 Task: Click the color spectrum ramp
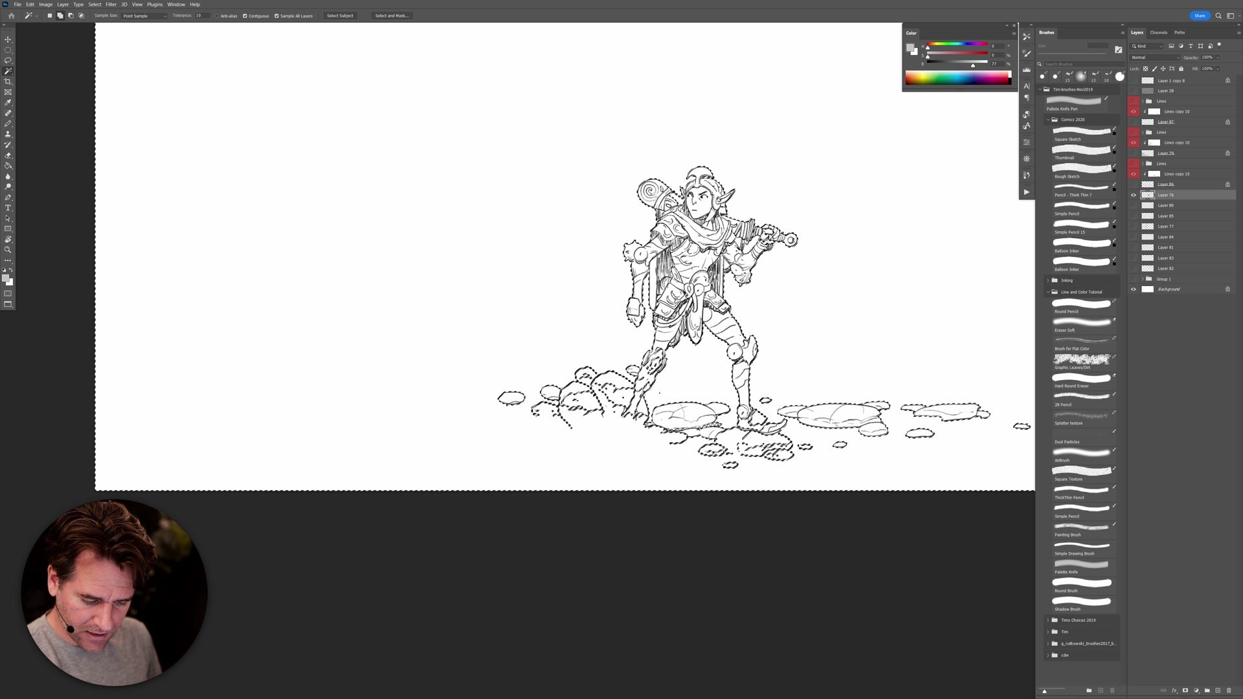click(957, 79)
